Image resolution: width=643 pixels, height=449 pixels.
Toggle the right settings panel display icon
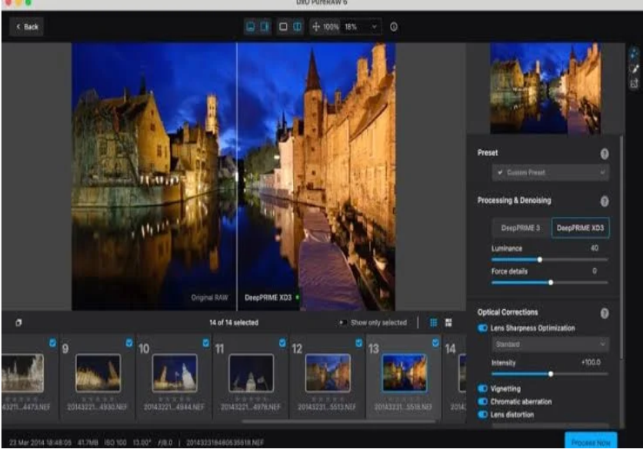click(265, 27)
